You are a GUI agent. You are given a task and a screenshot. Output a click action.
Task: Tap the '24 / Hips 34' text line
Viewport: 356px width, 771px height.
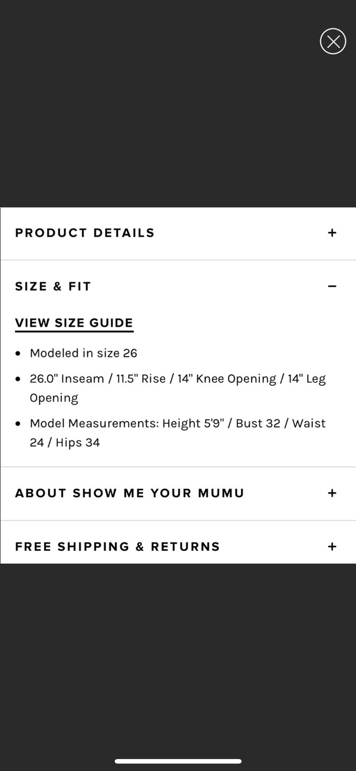click(65, 443)
